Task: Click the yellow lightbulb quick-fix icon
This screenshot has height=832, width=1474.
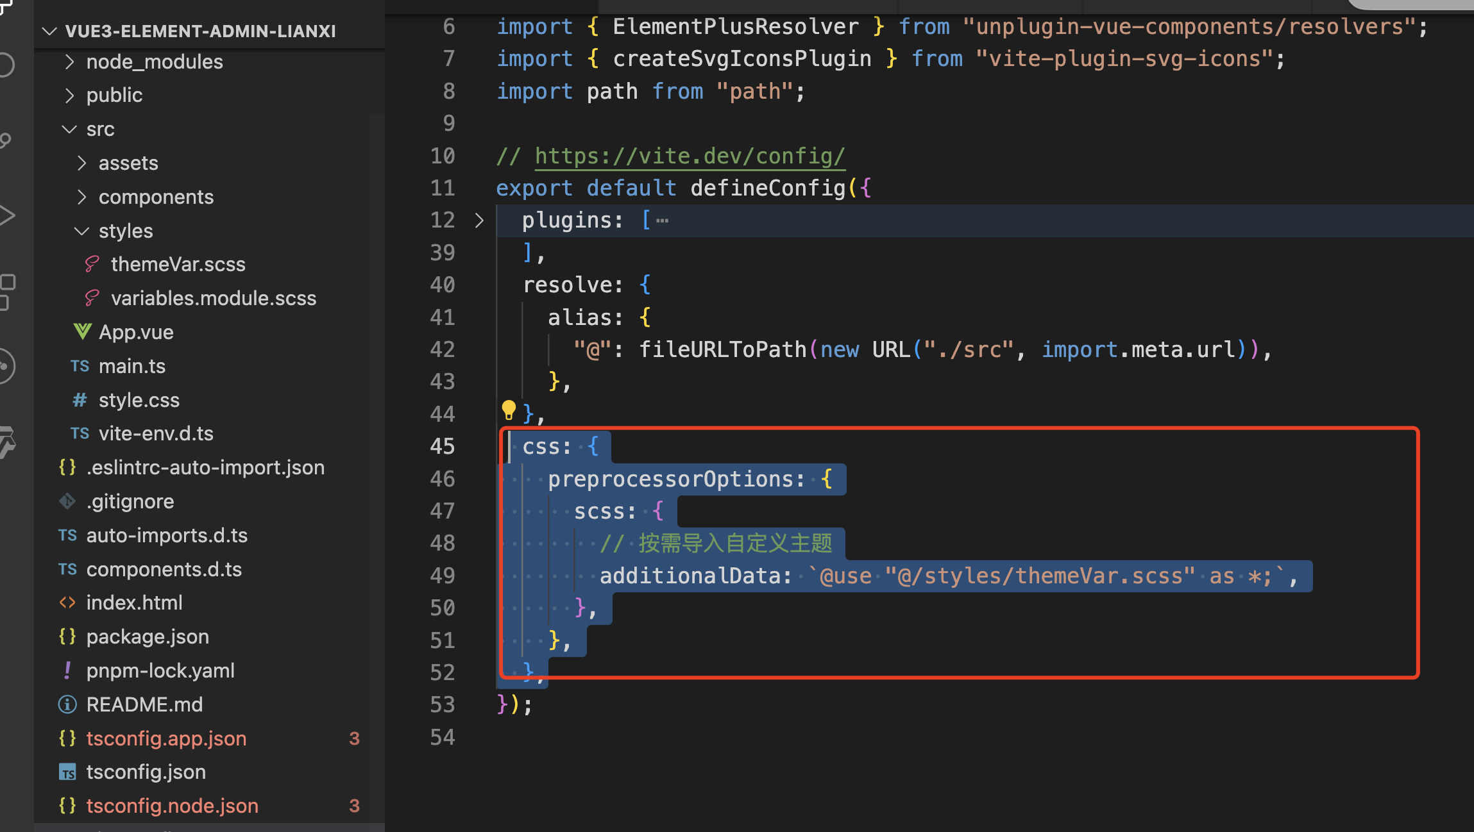Action: pyautogui.click(x=509, y=409)
